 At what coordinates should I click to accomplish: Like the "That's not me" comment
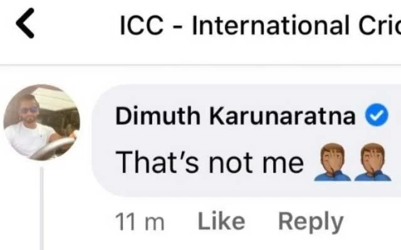tap(221, 221)
